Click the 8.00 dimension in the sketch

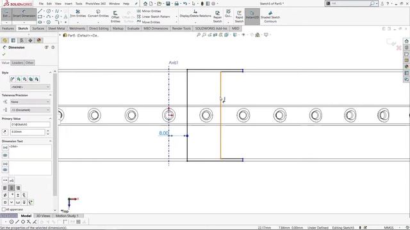point(164,134)
